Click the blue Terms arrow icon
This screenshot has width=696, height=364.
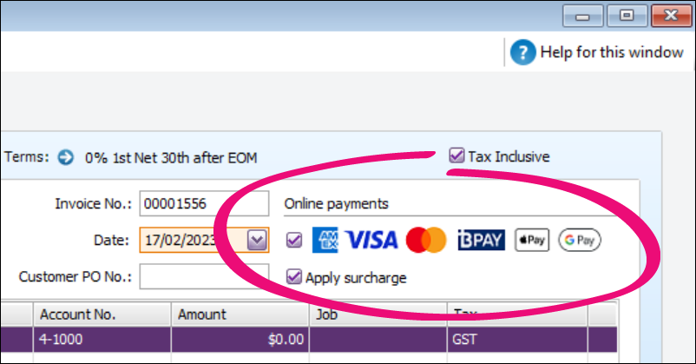pos(66,157)
